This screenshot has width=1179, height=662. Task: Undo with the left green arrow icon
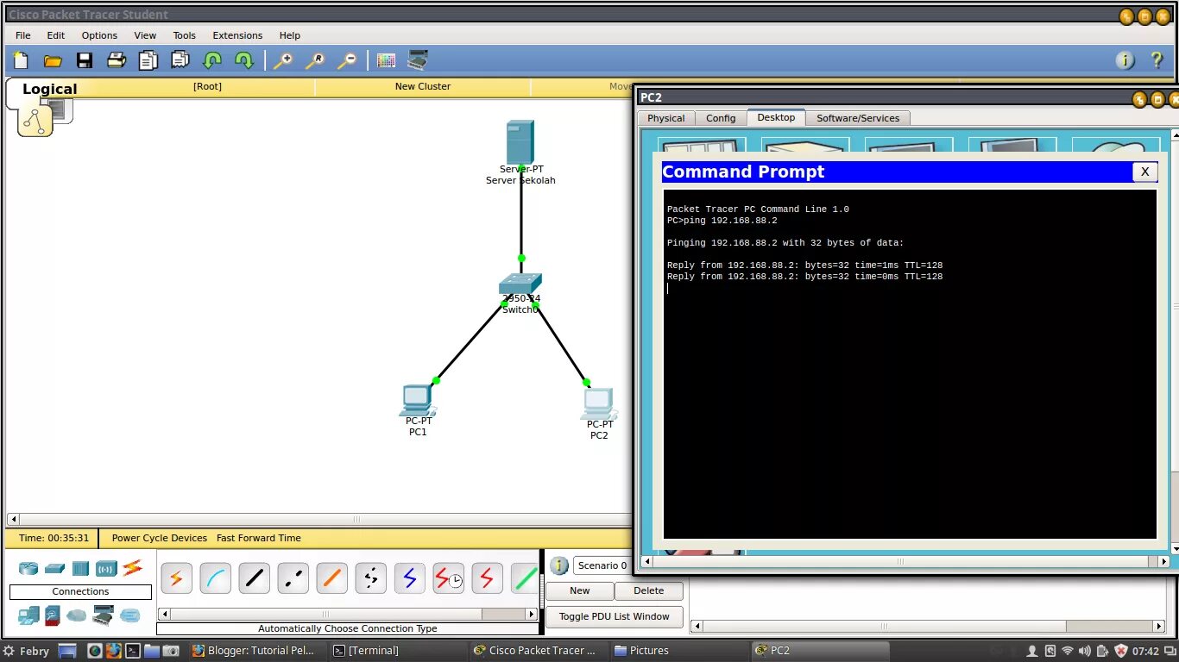click(x=212, y=60)
